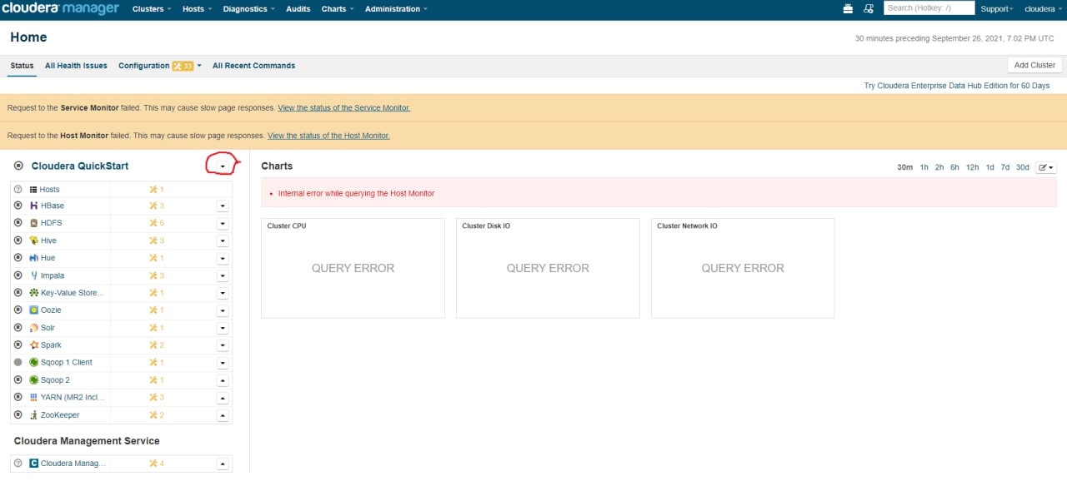Click the HDFS service icon
This screenshot has height=481, width=1067.
[34, 223]
